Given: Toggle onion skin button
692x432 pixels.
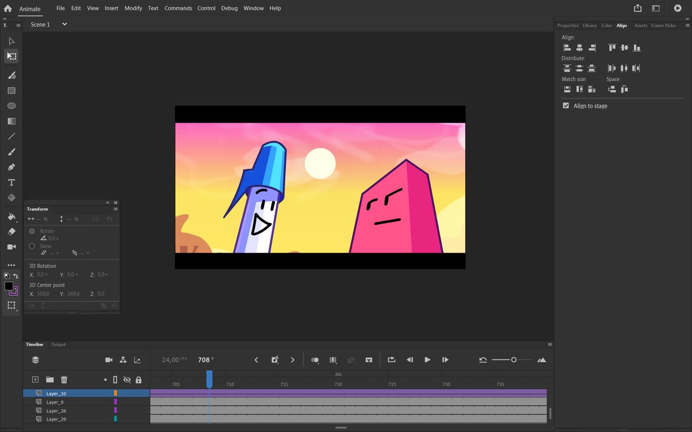Looking at the screenshot, I should (315, 360).
